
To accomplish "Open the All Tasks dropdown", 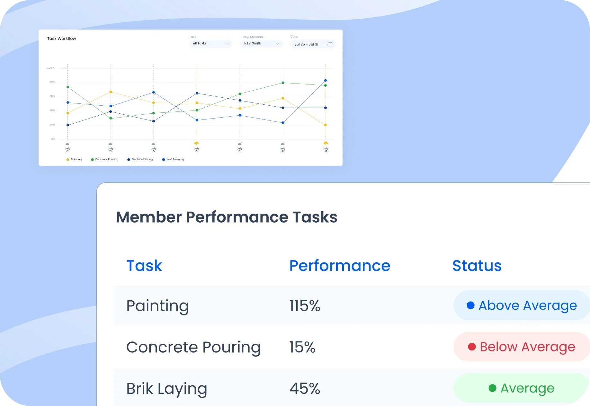I will (210, 44).
